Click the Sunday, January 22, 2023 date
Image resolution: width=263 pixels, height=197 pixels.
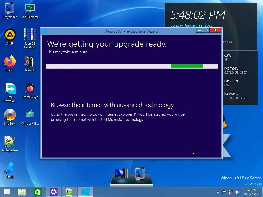point(192,25)
